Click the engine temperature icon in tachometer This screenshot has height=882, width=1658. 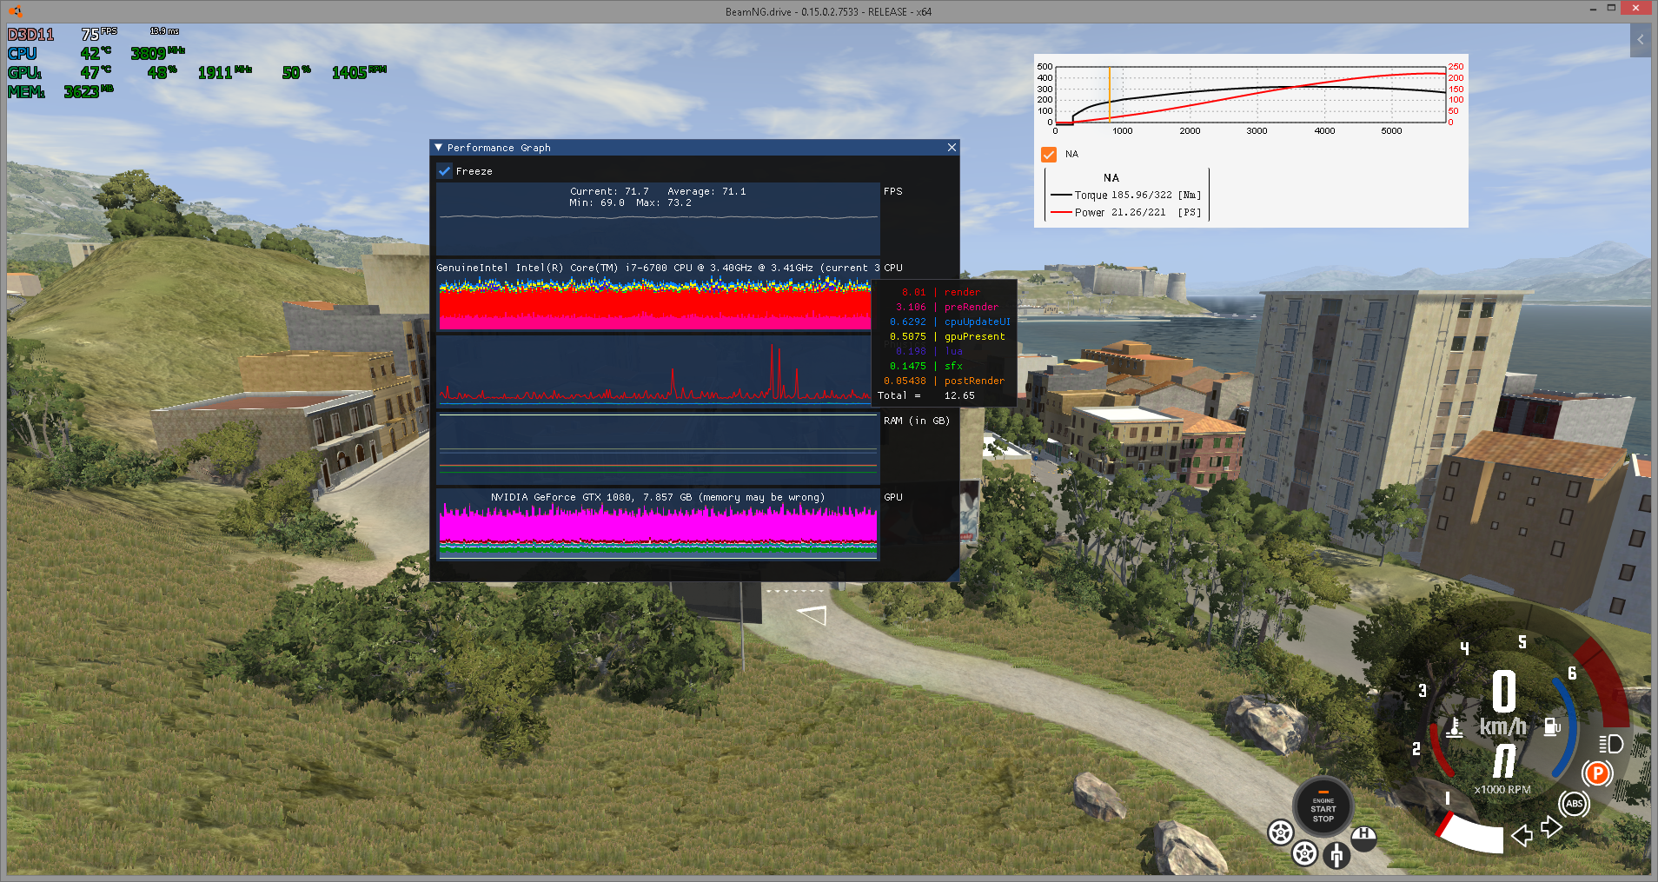click(x=1455, y=727)
